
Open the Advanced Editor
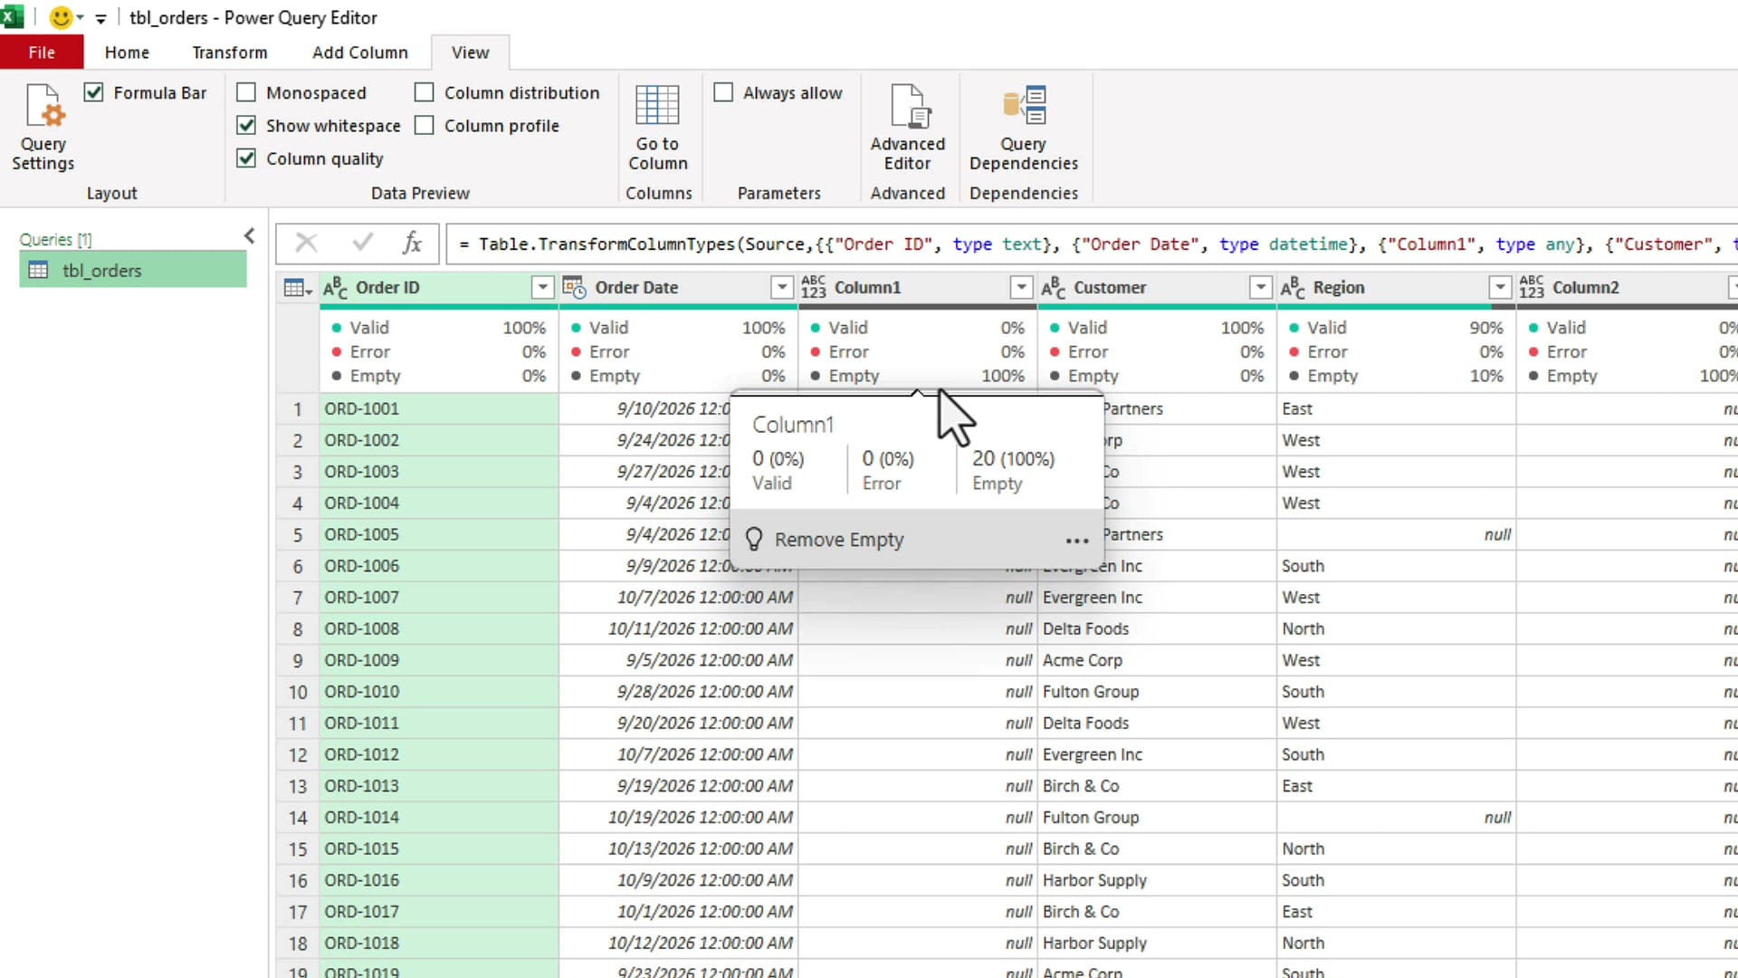(x=907, y=127)
